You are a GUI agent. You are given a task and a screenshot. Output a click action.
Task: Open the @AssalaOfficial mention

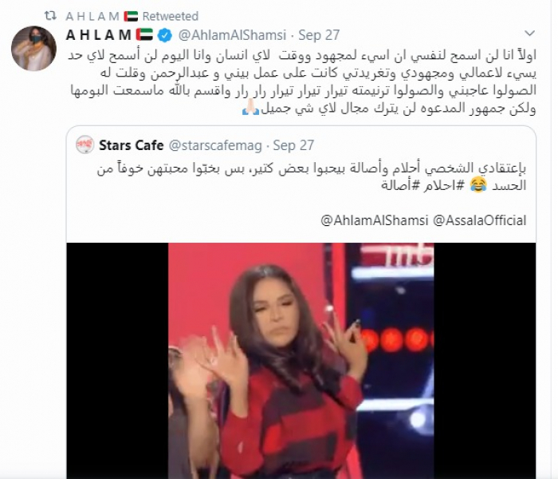(479, 220)
